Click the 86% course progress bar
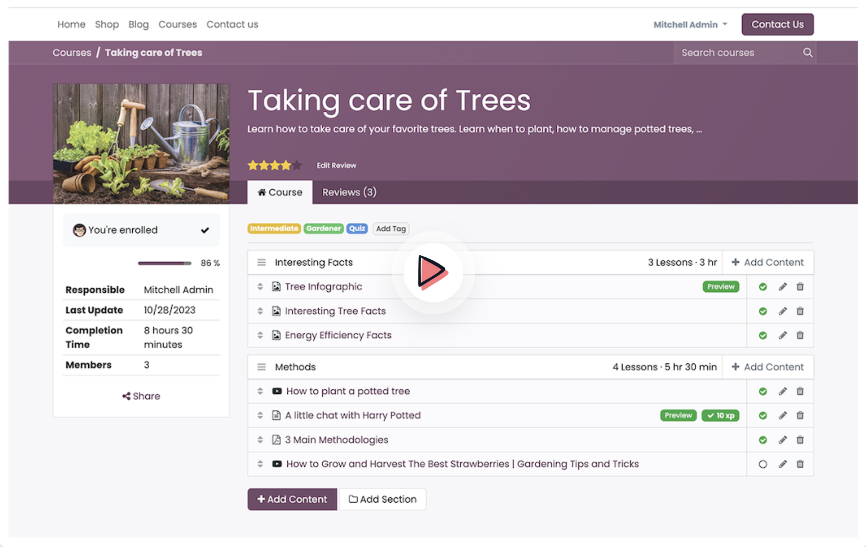 point(164,263)
